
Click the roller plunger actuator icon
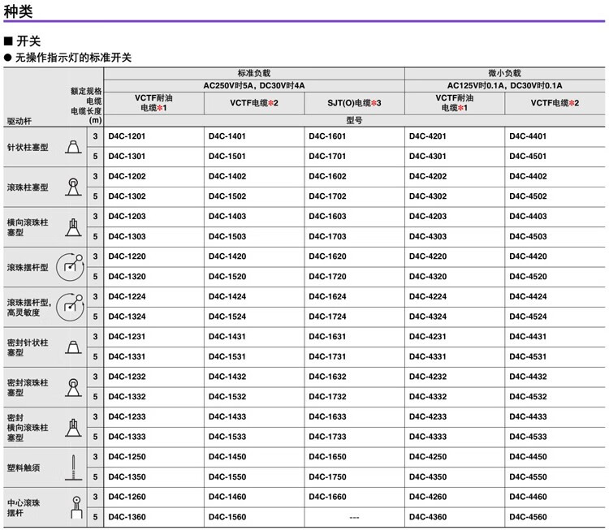73,187
